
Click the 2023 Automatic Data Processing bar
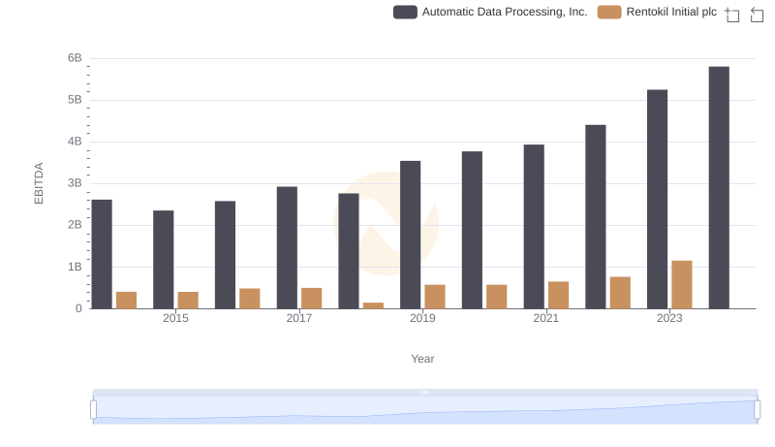point(657,199)
